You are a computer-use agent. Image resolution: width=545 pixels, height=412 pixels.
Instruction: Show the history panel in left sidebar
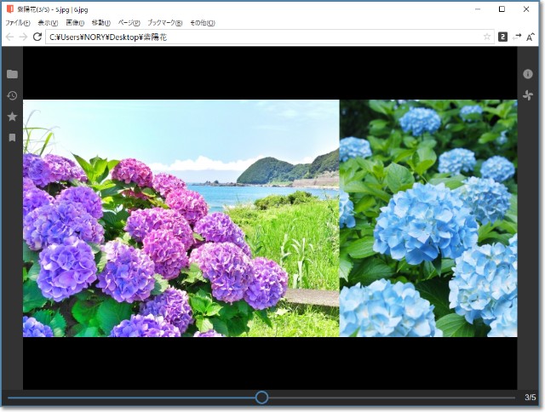pyautogui.click(x=12, y=95)
